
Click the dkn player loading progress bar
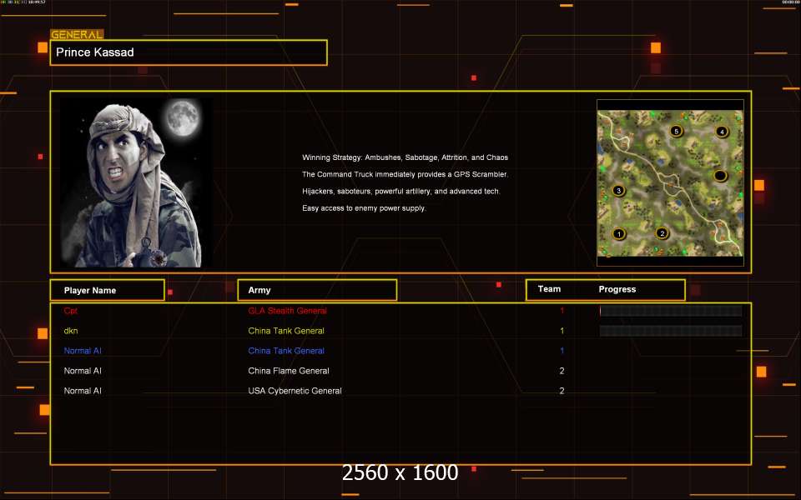pyautogui.click(x=670, y=331)
